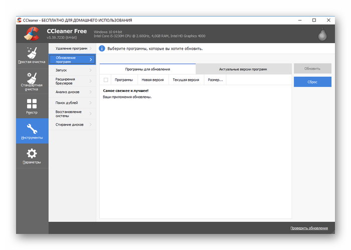Click the blue Сброс button
The image size is (351, 250).
click(x=312, y=82)
